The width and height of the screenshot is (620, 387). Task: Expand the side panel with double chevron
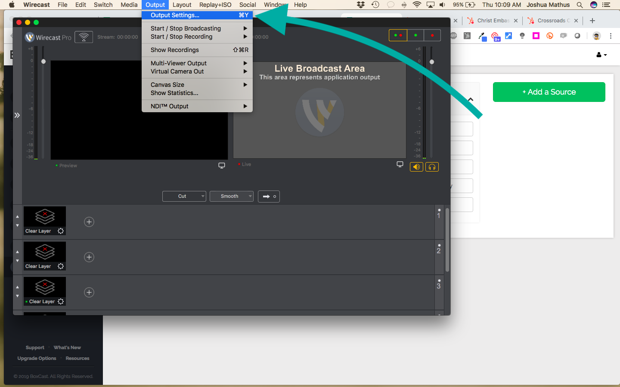pos(17,115)
